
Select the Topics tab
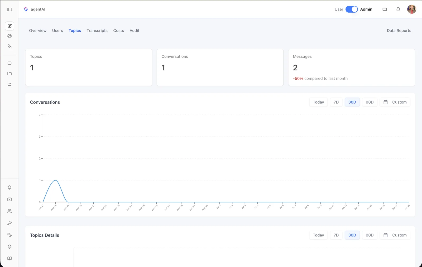coord(75,31)
